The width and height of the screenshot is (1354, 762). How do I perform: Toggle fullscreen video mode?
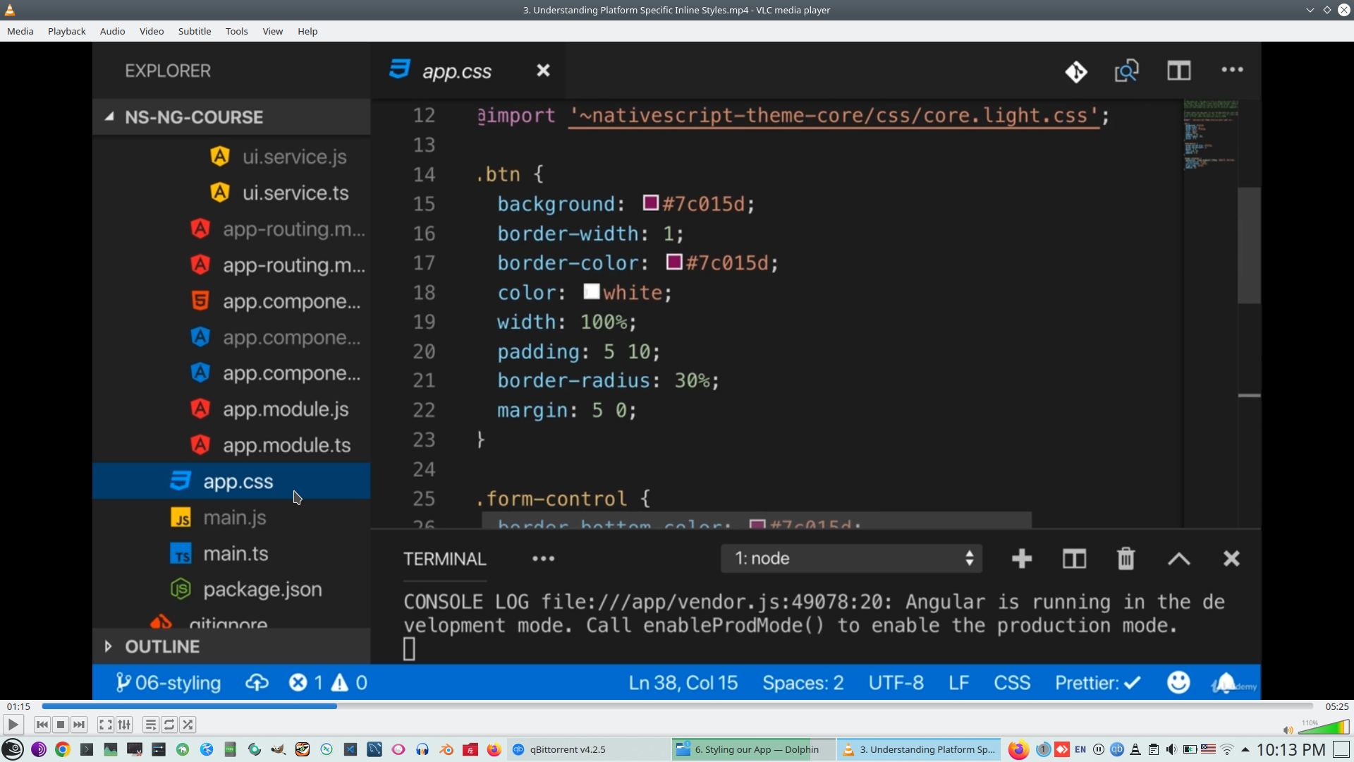click(105, 725)
